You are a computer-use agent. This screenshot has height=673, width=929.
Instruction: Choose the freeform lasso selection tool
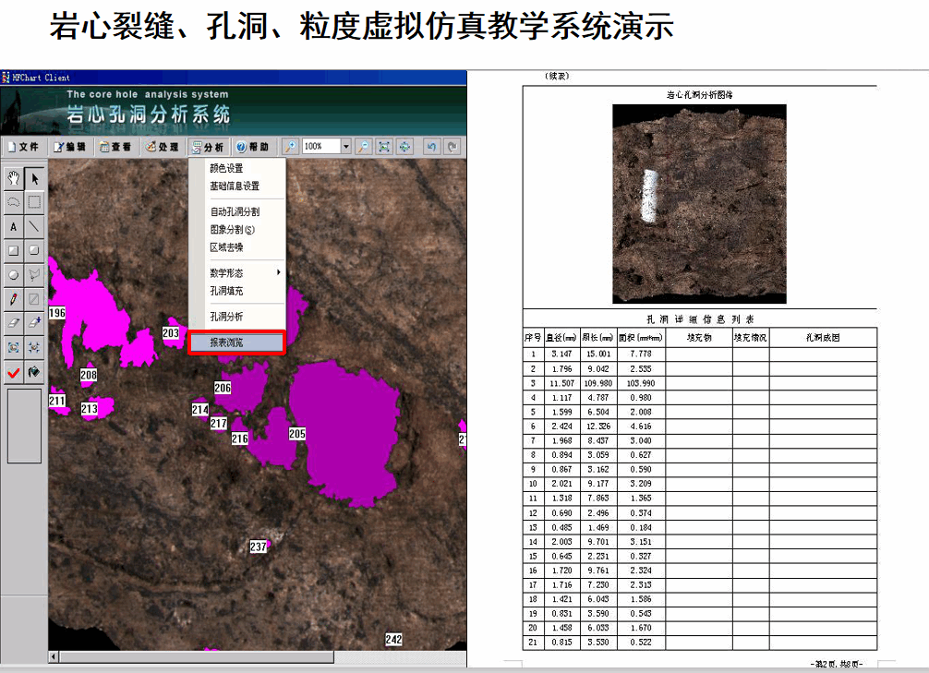tap(14, 202)
